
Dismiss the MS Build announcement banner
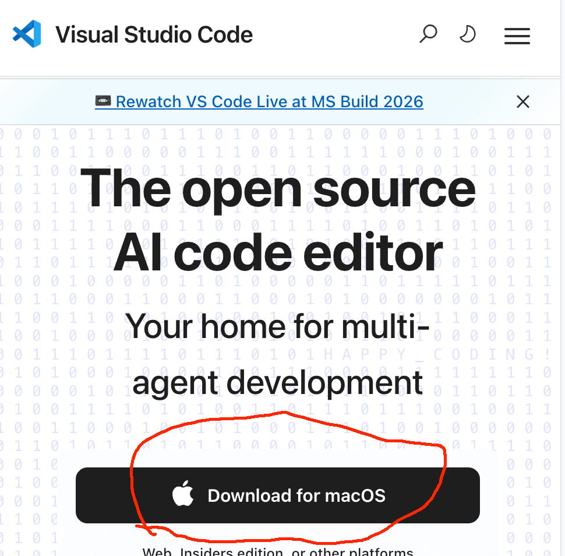(523, 101)
